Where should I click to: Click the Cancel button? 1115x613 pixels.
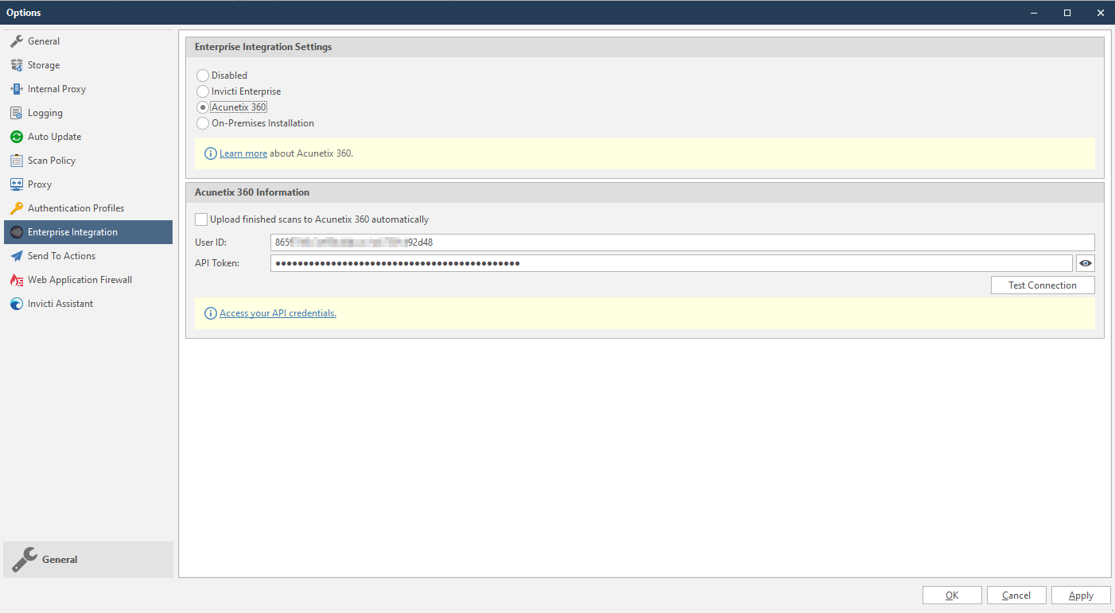point(1016,596)
